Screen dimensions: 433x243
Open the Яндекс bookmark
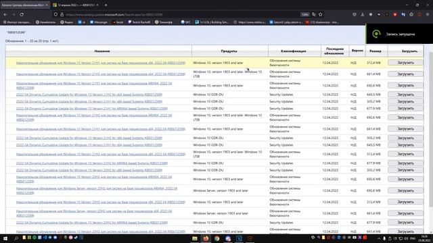point(66,22)
